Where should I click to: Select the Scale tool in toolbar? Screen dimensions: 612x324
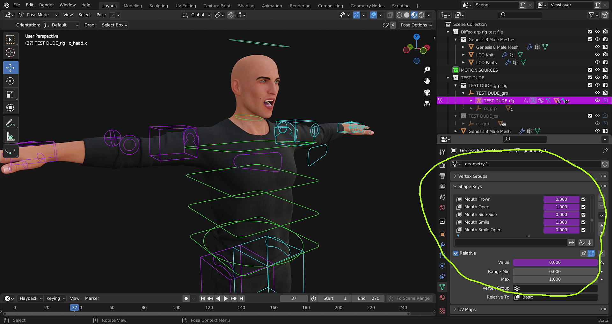point(11,94)
